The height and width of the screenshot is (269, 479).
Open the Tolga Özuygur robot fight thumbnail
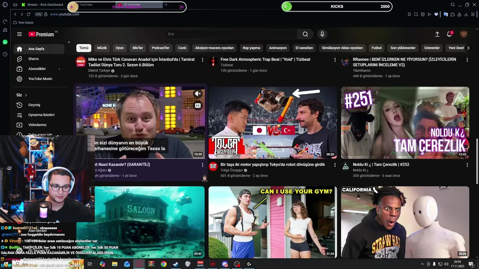(273, 123)
